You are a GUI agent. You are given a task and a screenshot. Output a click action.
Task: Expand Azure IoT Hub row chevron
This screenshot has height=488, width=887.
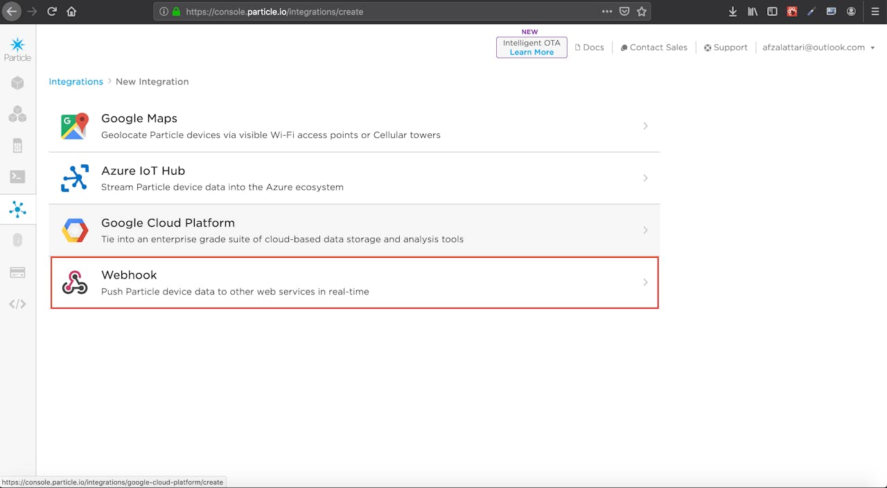645,178
